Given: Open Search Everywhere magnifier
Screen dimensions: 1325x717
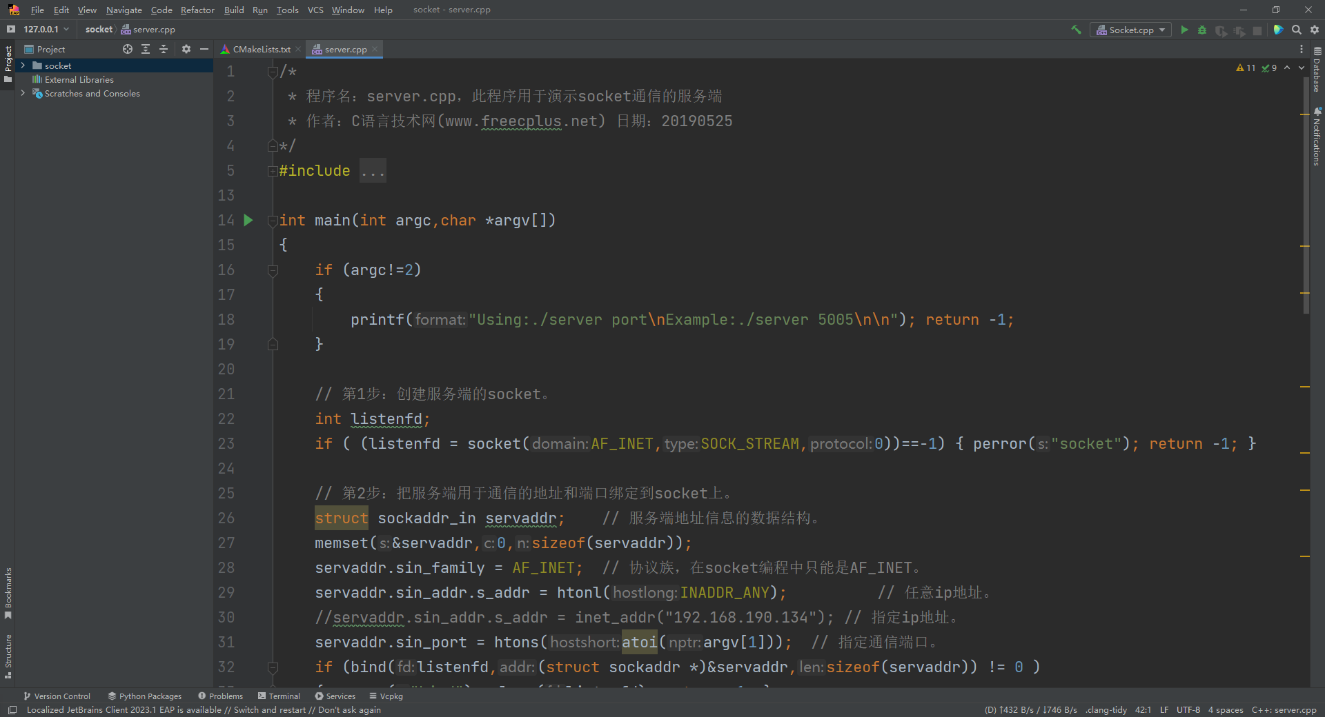Looking at the screenshot, I should tap(1297, 30).
